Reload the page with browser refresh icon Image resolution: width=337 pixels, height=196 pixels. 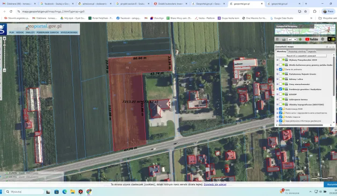tap(11, 11)
